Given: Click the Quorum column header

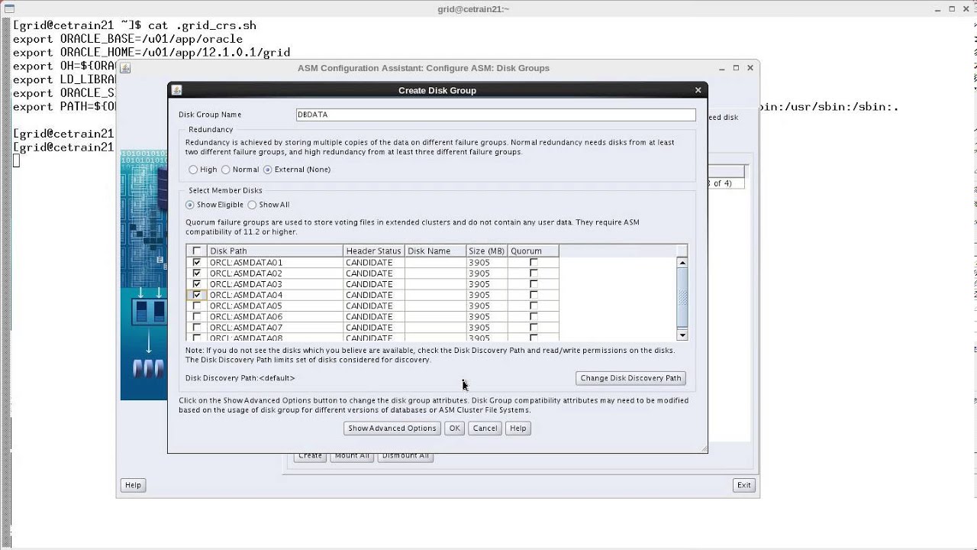Looking at the screenshot, I should point(534,251).
